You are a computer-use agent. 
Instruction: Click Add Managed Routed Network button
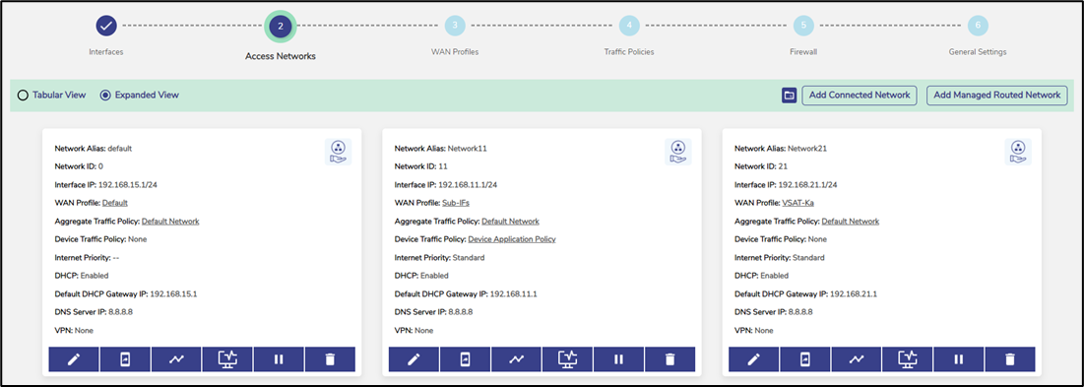point(997,96)
